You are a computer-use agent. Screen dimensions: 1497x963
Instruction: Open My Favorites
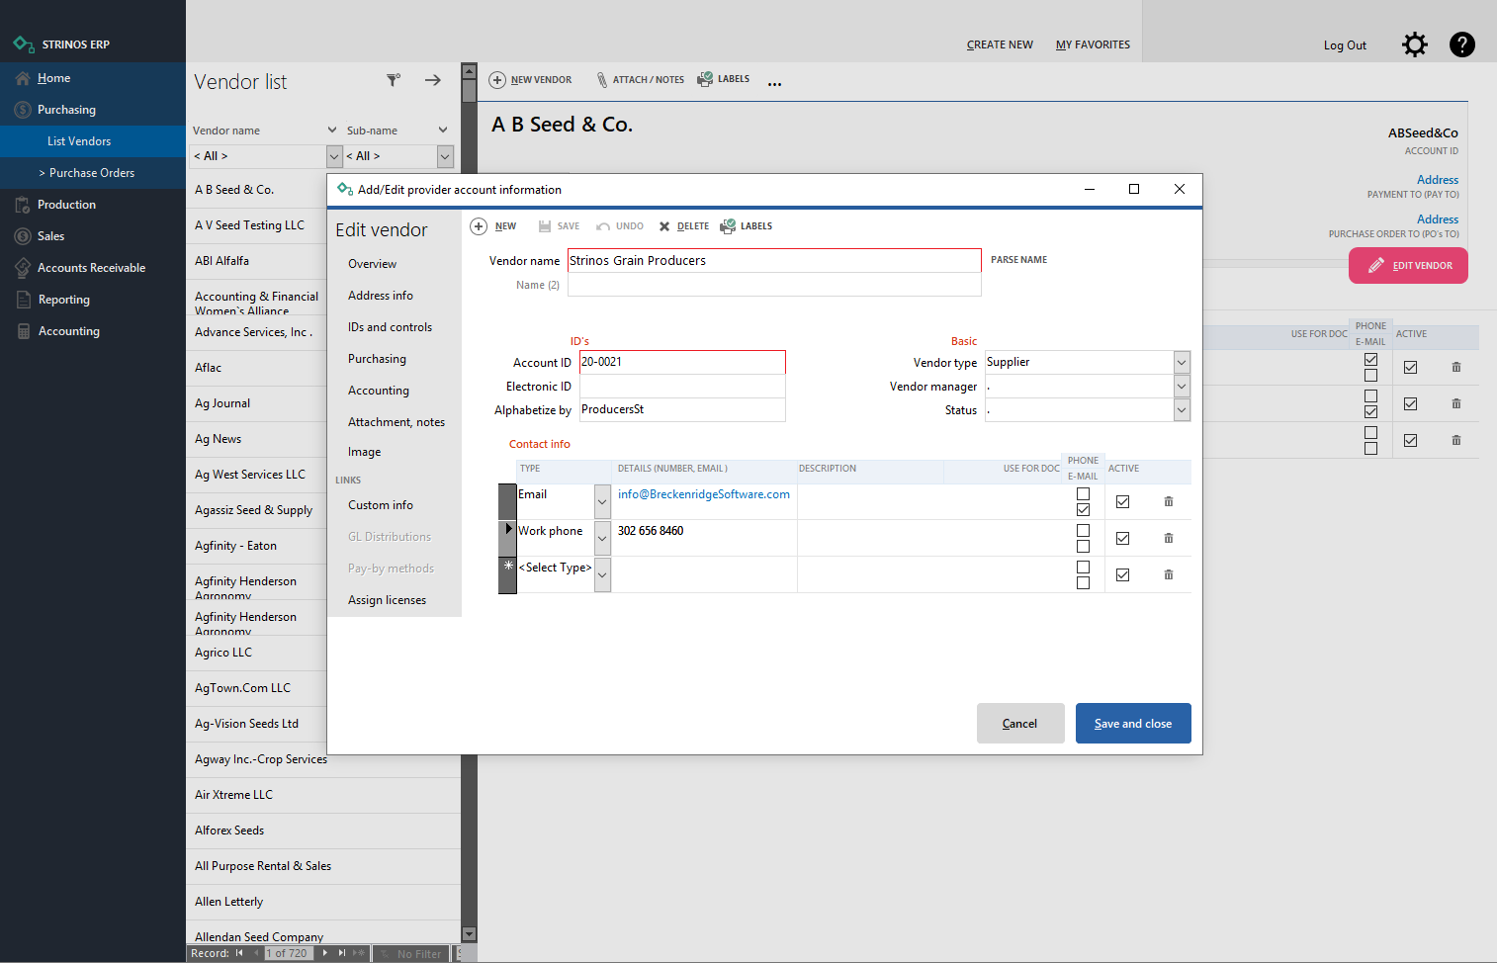(1093, 44)
